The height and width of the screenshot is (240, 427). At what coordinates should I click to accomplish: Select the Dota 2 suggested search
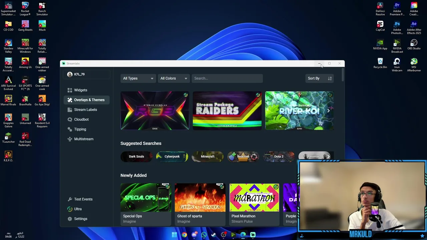(x=279, y=156)
